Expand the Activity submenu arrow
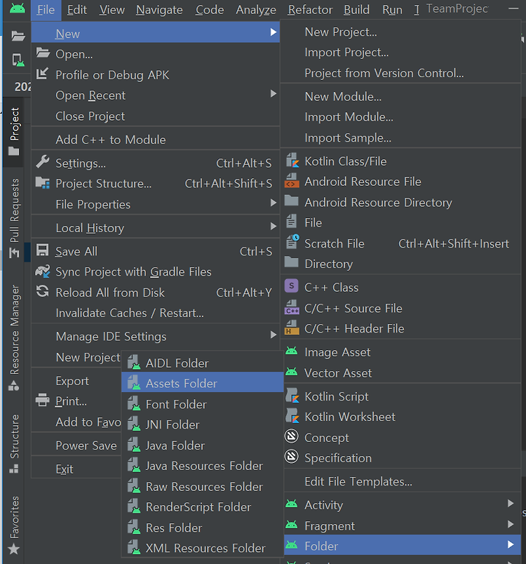The image size is (526, 564). [511, 504]
